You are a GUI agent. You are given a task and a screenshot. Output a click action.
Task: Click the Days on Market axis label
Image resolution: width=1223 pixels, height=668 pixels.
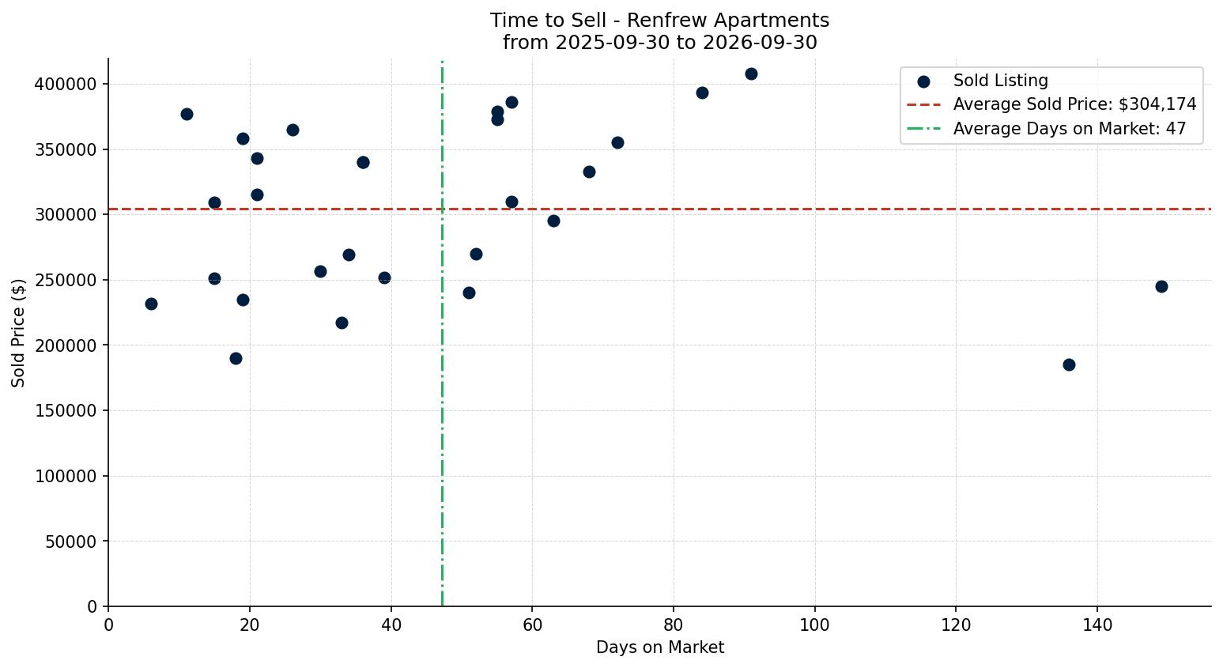point(660,647)
